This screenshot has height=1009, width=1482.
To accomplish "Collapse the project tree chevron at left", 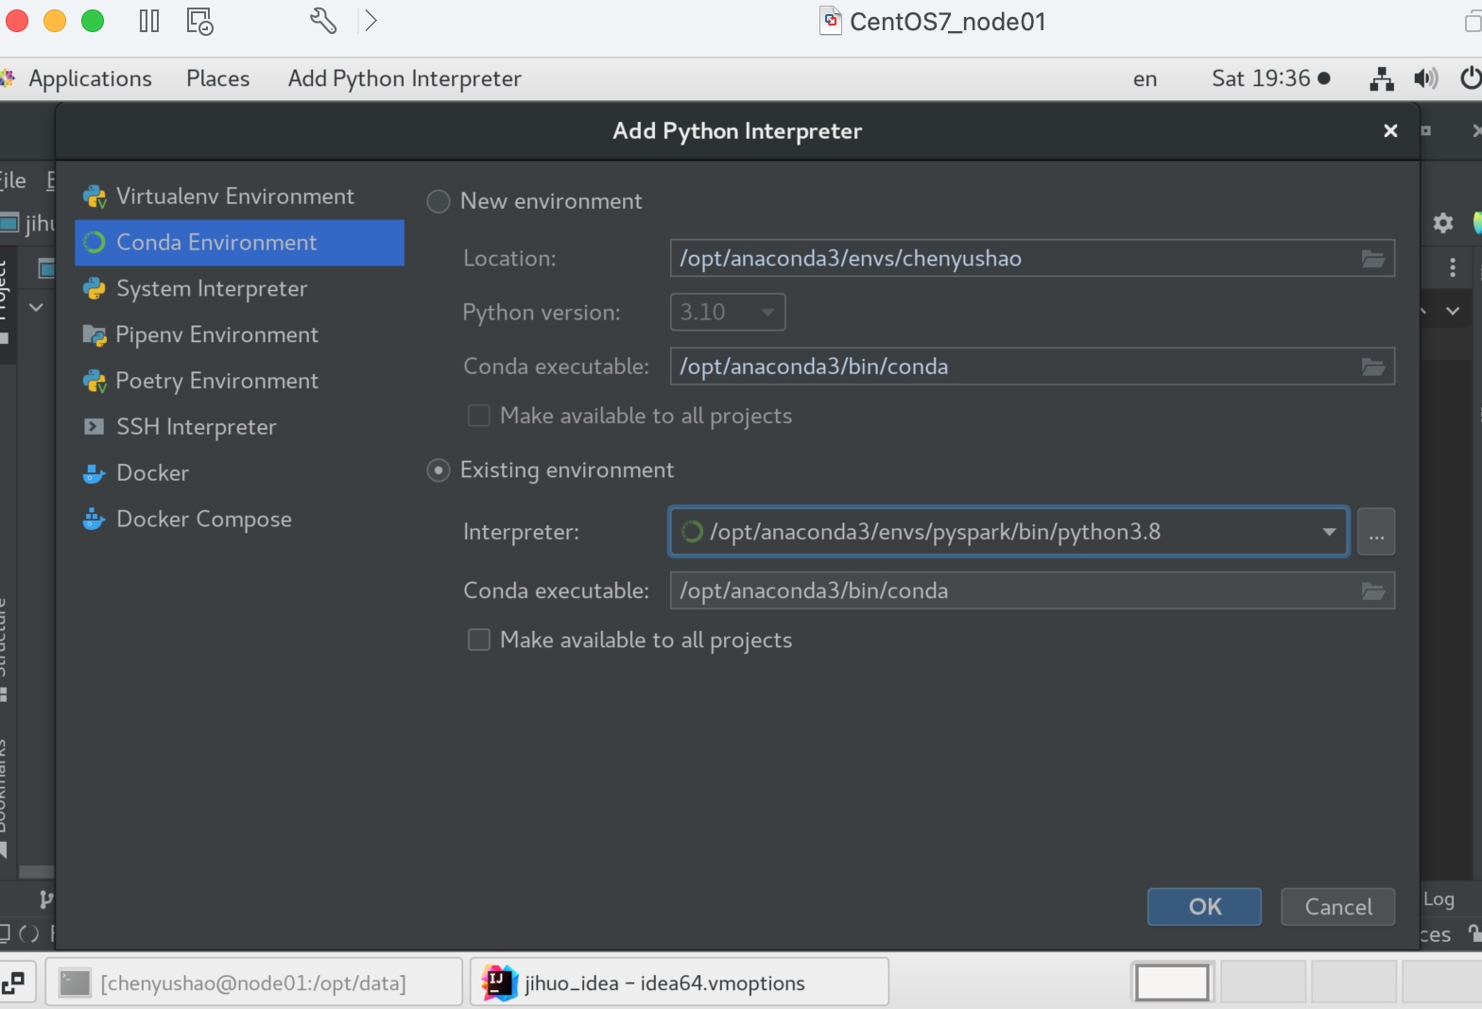I will coord(36,308).
